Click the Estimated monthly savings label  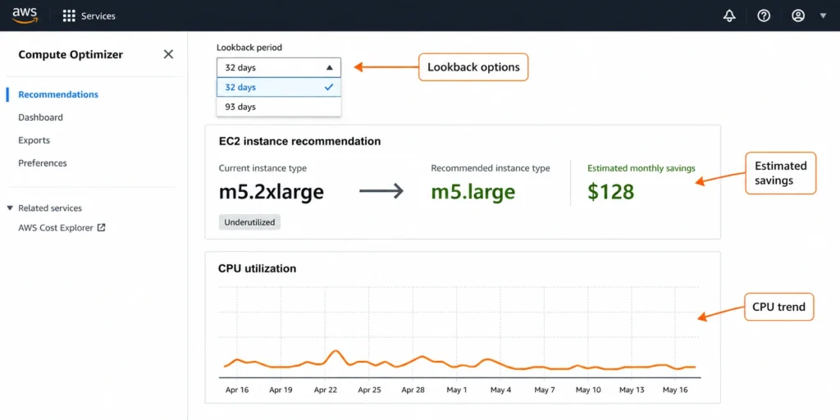point(641,168)
